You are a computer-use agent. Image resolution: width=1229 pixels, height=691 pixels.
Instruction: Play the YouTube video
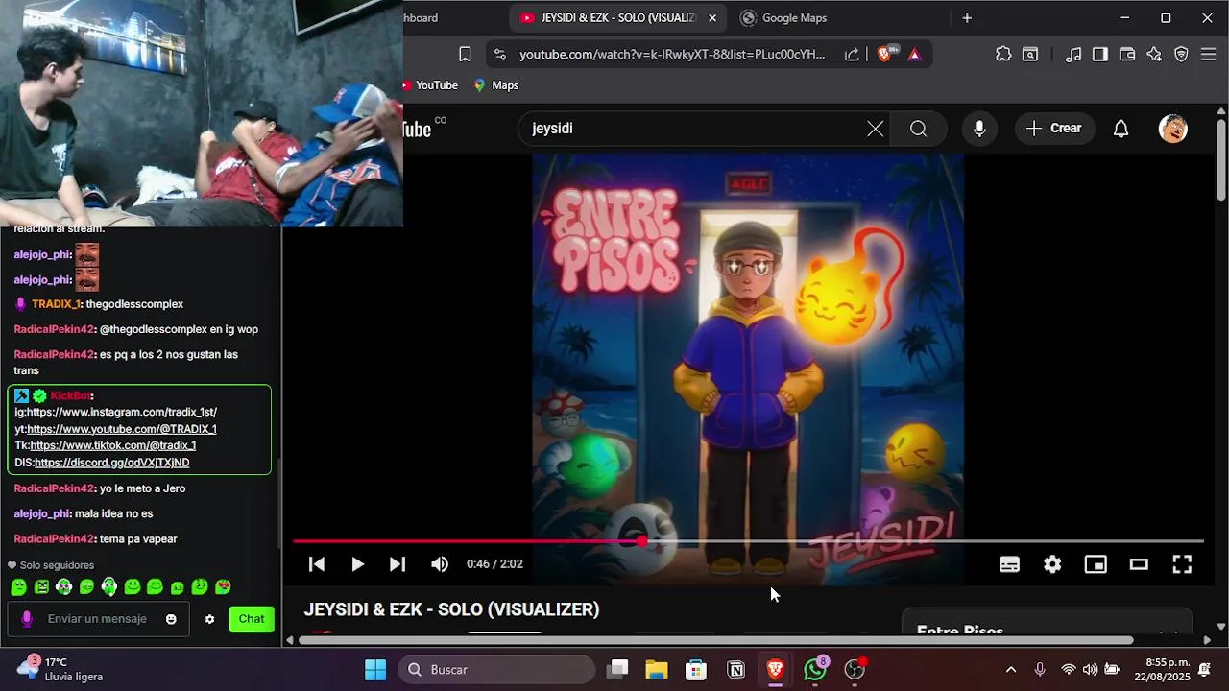pos(357,564)
